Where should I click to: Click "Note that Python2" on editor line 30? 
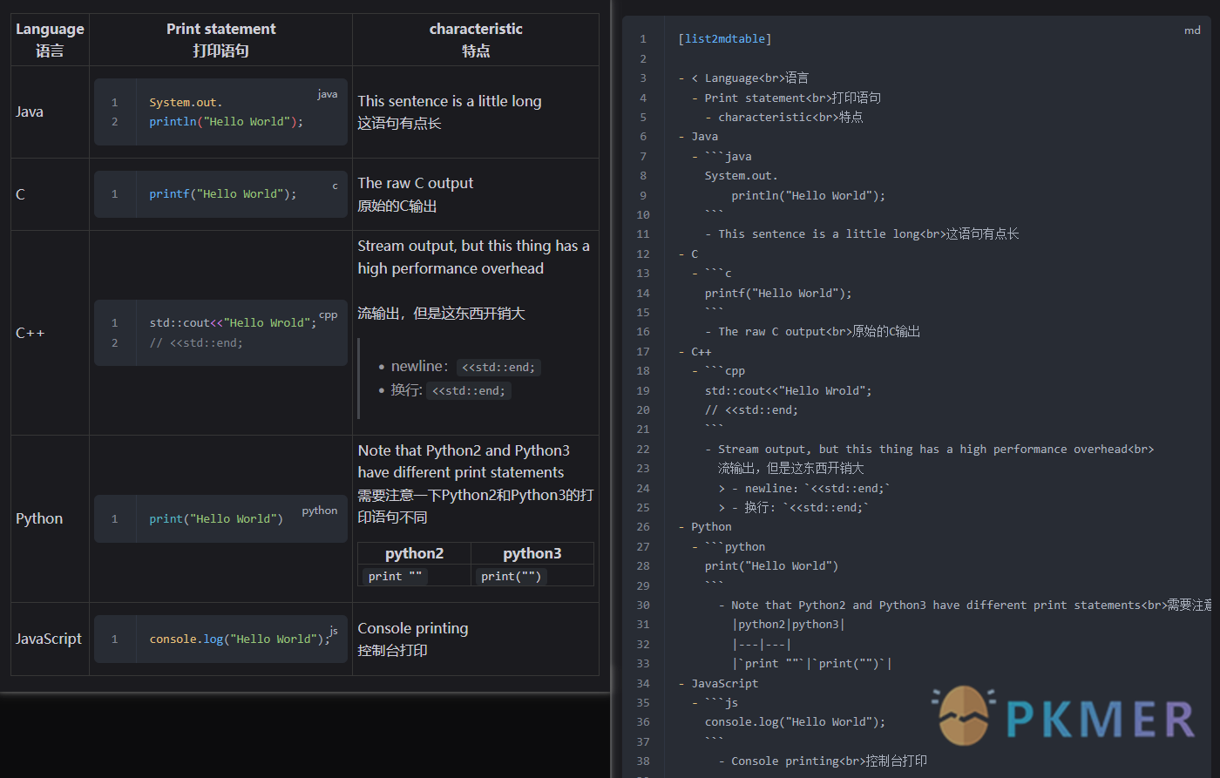pyautogui.click(x=789, y=605)
